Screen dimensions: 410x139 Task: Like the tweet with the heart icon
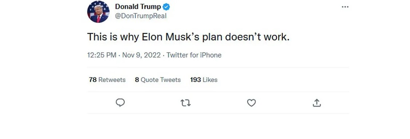(251, 103)
